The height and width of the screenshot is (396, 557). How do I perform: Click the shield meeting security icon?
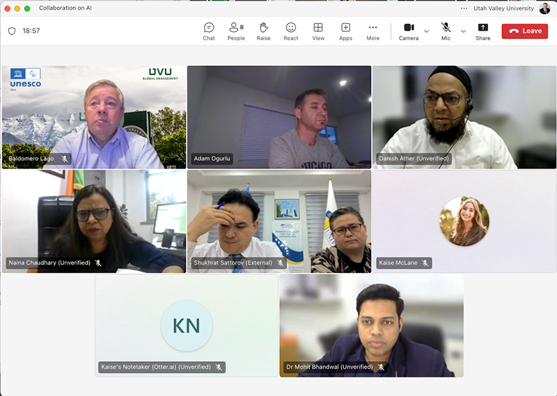[x=12, y=31]
